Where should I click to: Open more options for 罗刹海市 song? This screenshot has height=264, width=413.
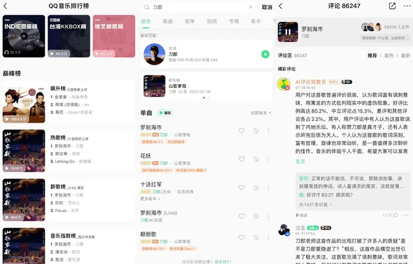(268, 131)
